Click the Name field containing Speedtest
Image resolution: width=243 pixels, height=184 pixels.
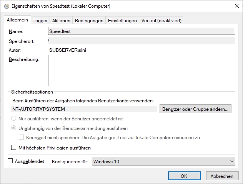(141, 31)
